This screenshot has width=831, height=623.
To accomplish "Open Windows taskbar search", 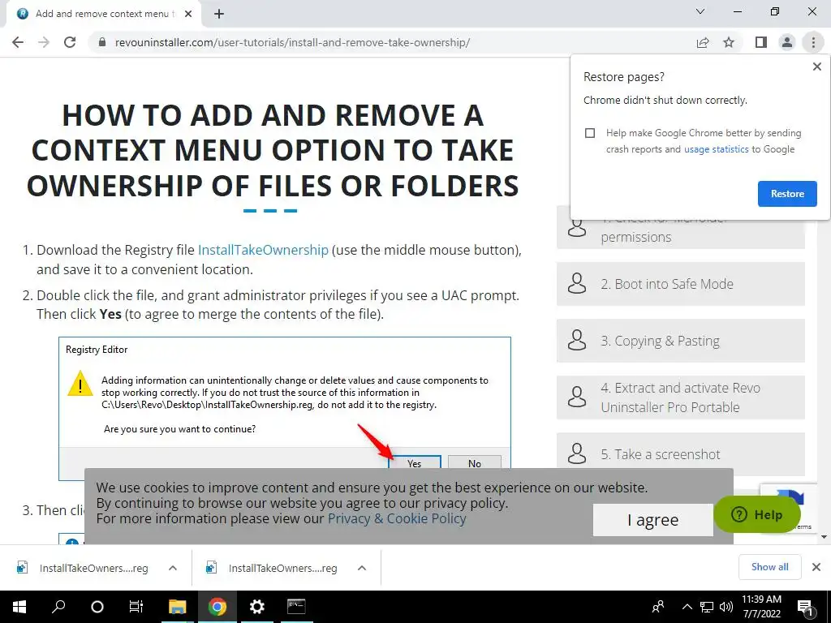I will (58, 607).
